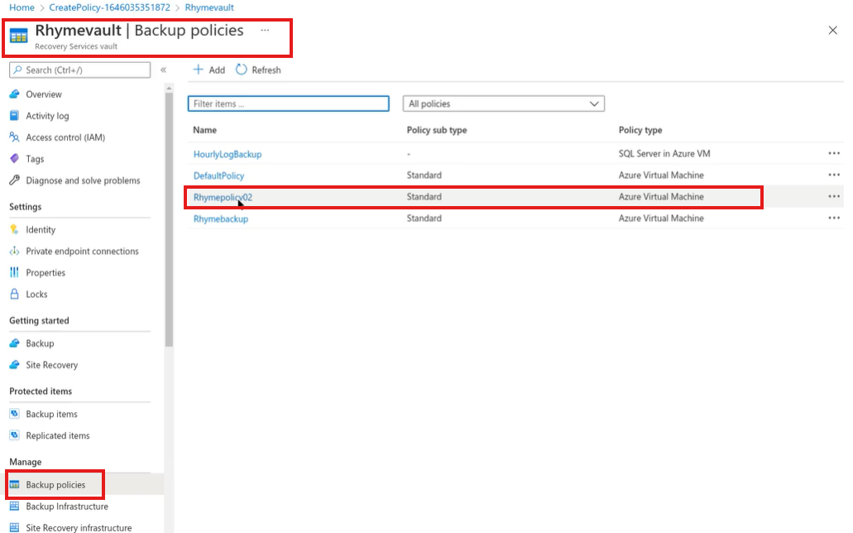This screenshot has height=533, width=853.
Task: Click the Site Recovery infrastructure icon
Action: [x=15, y=527]
